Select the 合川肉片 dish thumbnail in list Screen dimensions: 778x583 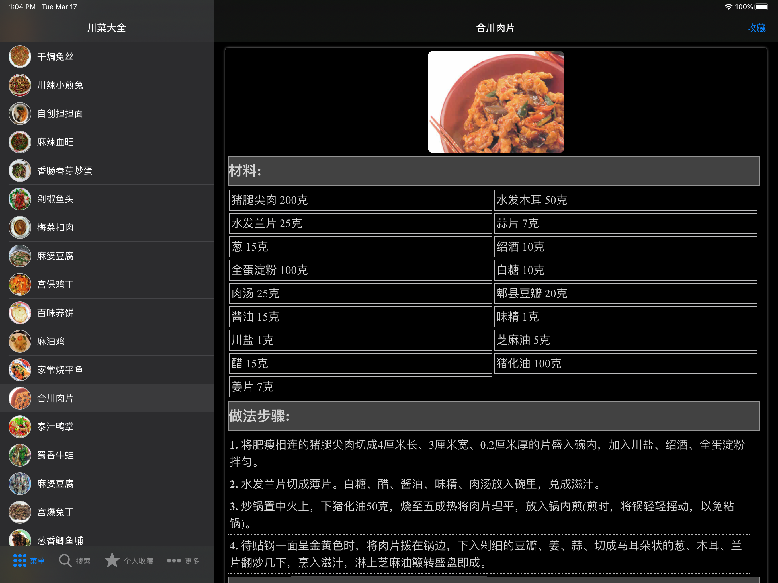[x=20, y=399]
